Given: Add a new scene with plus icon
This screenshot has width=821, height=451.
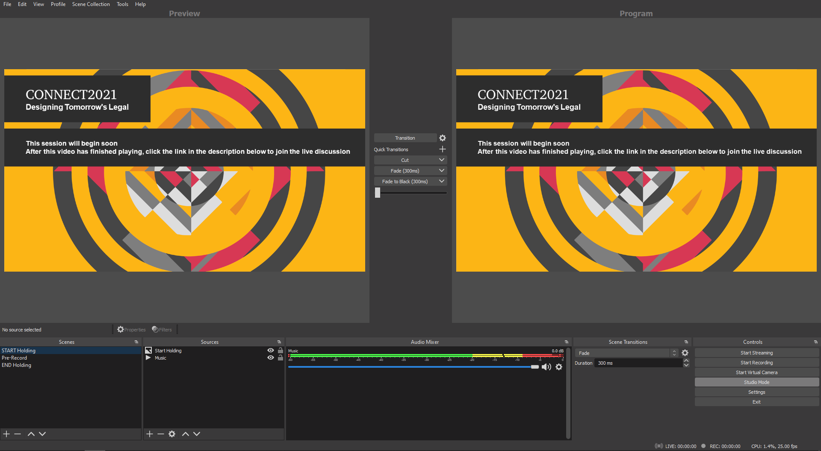Looking at the screenshot, I should [6, 434].
